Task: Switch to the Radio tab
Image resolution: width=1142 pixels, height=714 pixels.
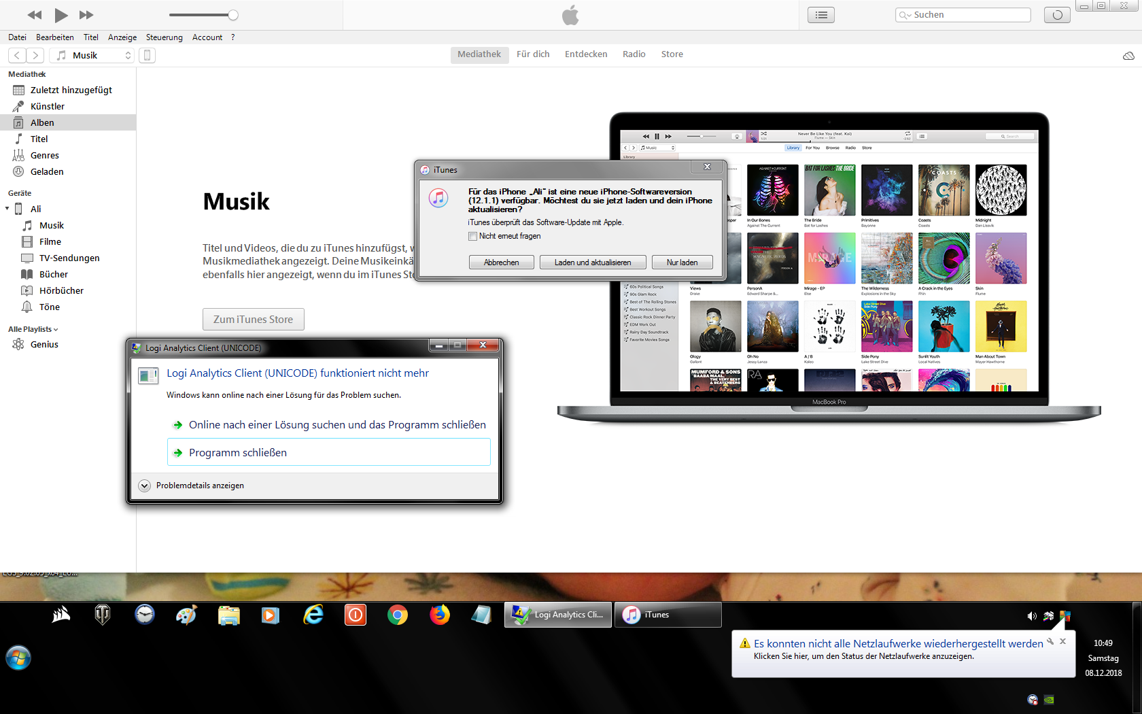Action: tap(634, 54)
